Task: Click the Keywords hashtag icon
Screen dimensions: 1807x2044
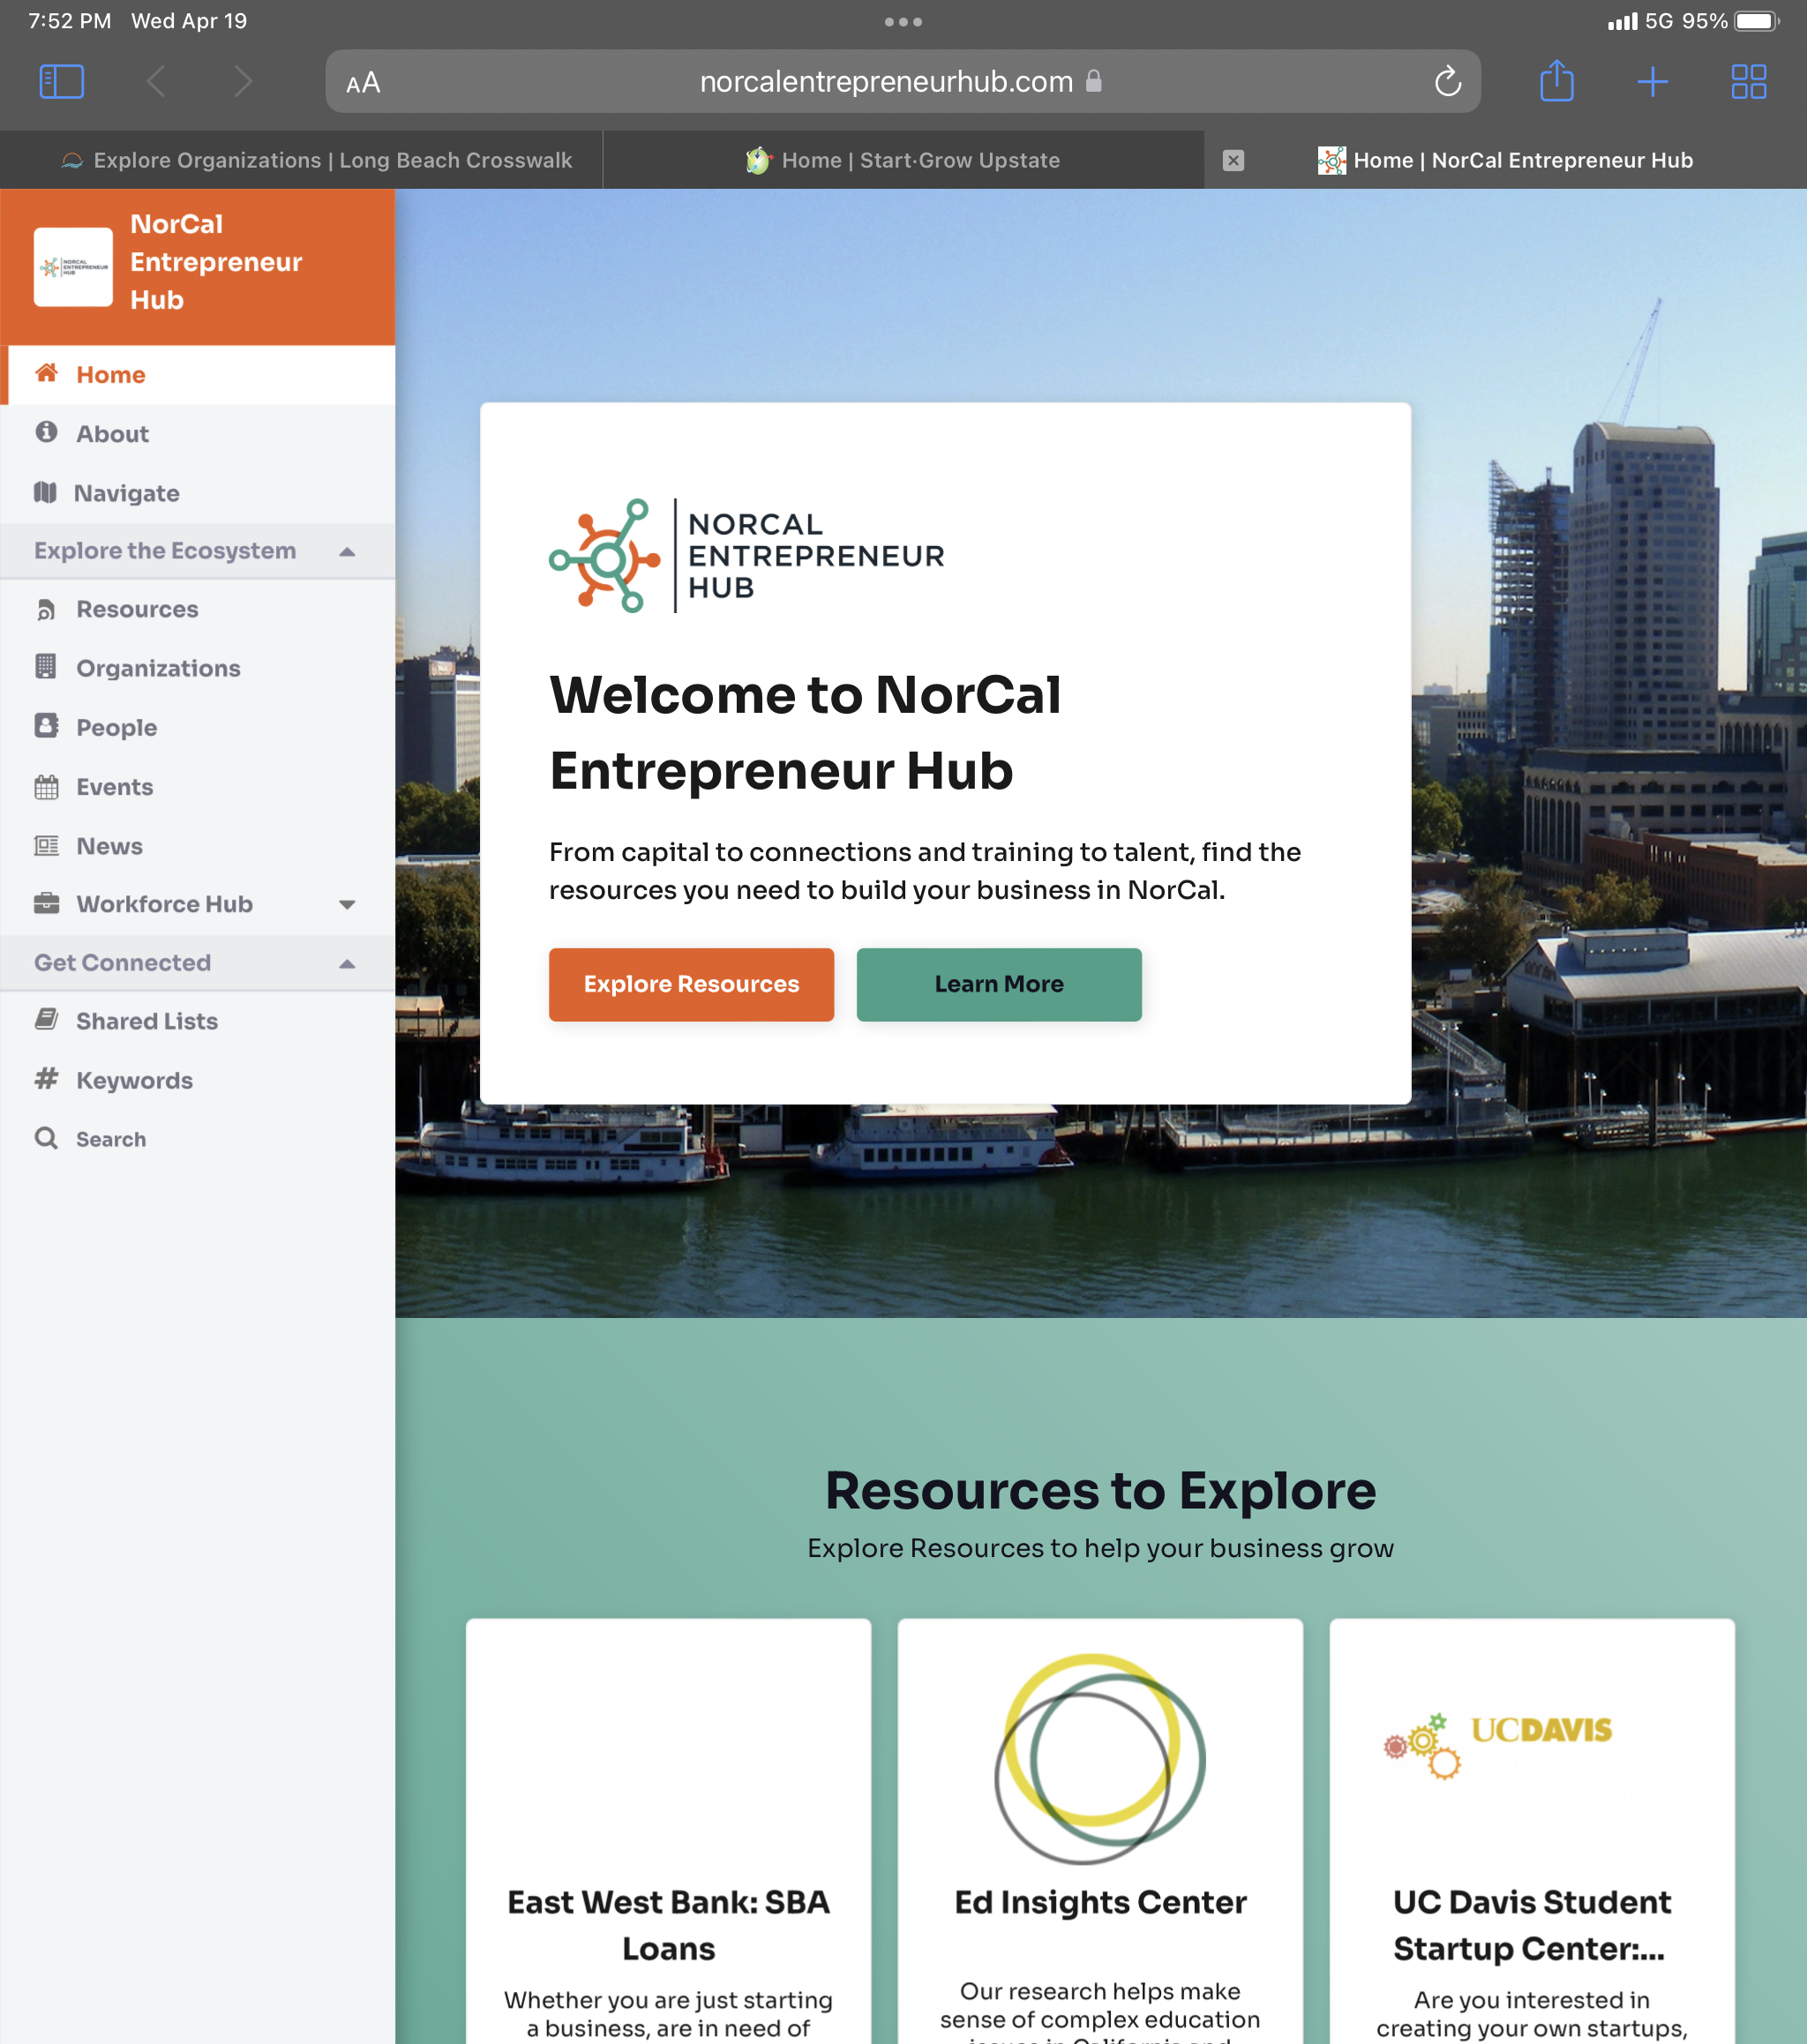Action: pyautogui.click(x=46, y=1079)
